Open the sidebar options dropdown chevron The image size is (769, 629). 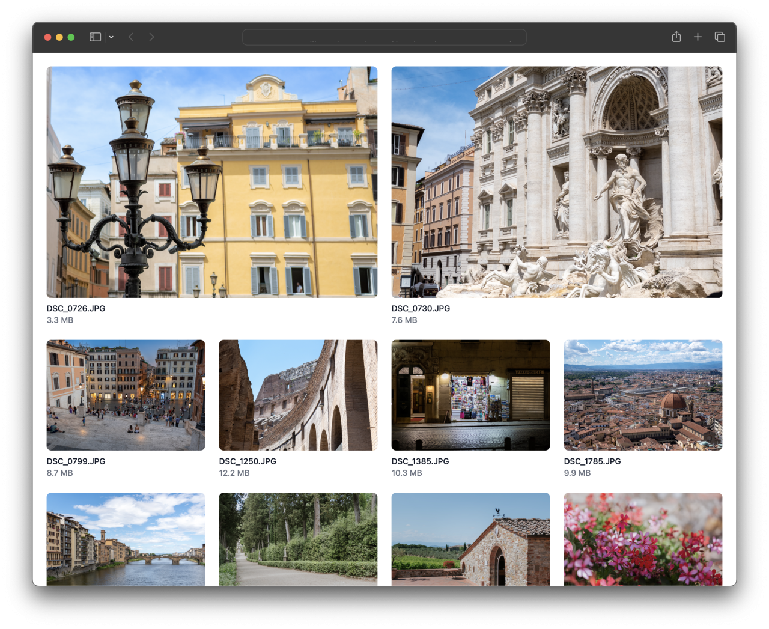point(111,37)
